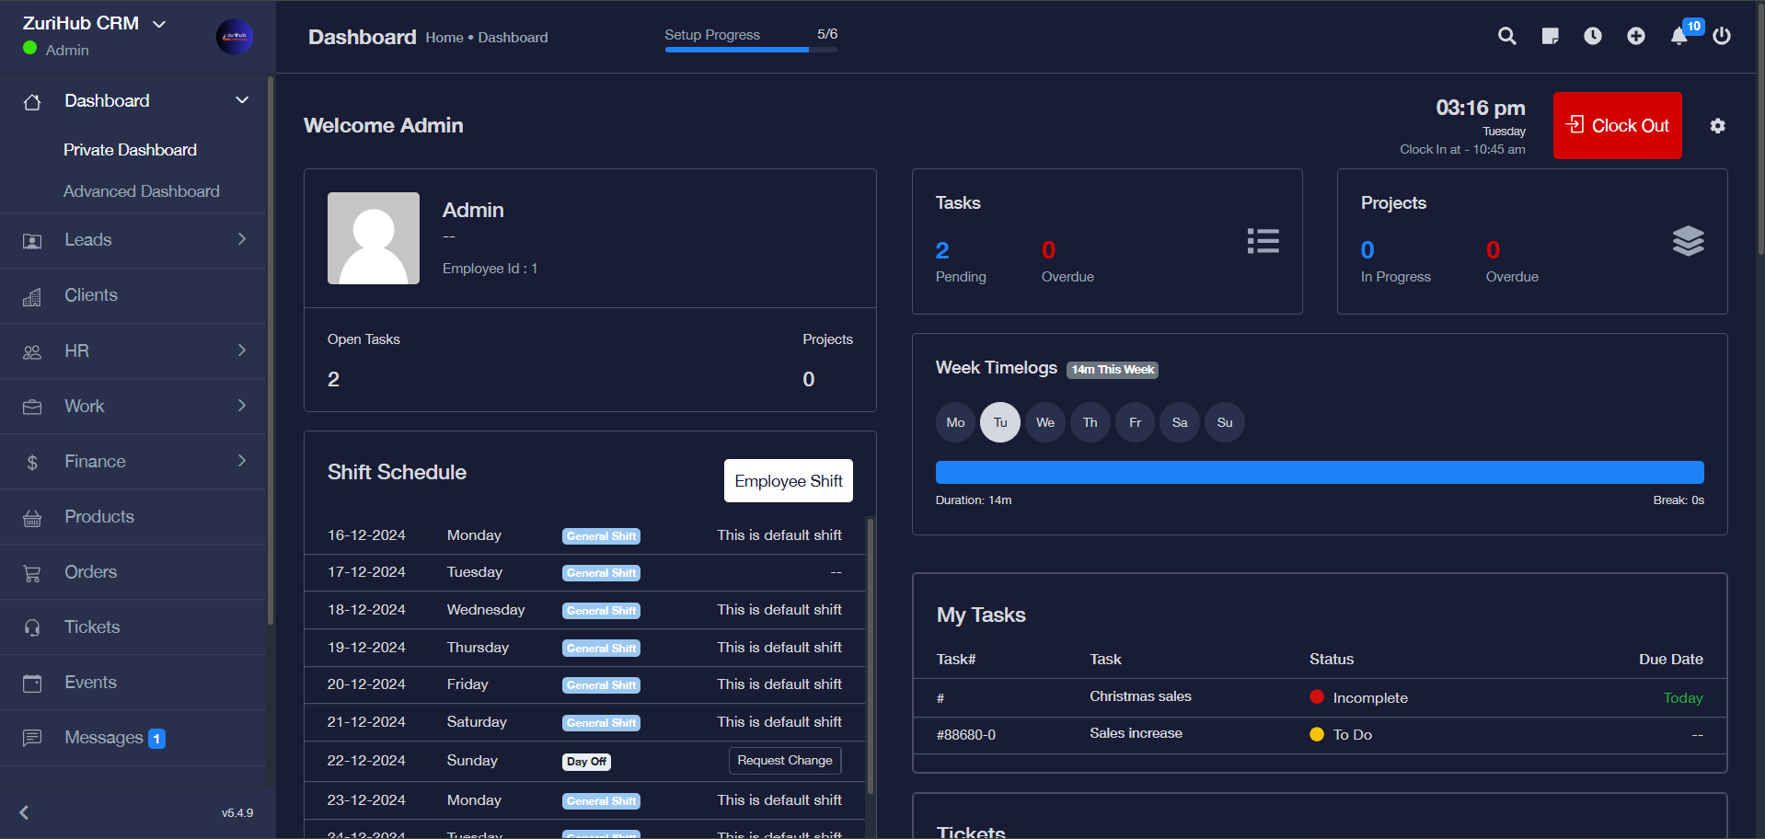Switch to Saturday in Week Timelogs
This screenshot has height=839, width=1765.
(1179, 421)
